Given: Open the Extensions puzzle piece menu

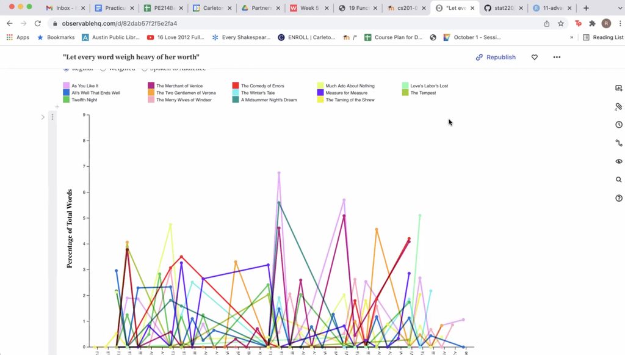Looking at the screenshot, I should 592,24.
